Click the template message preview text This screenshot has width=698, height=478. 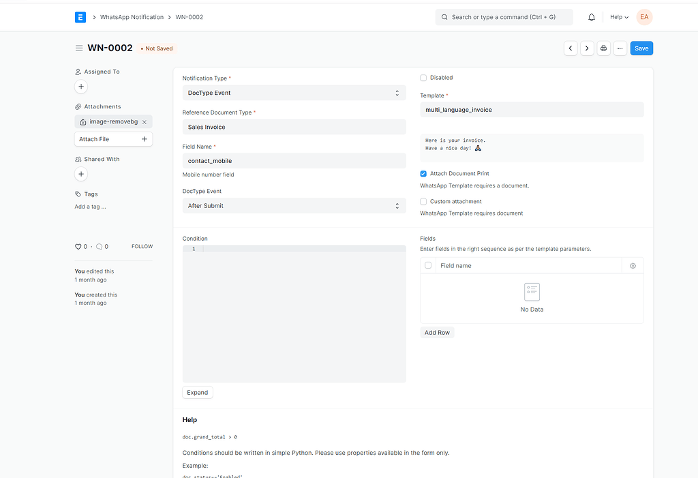[x=532, y=148]
